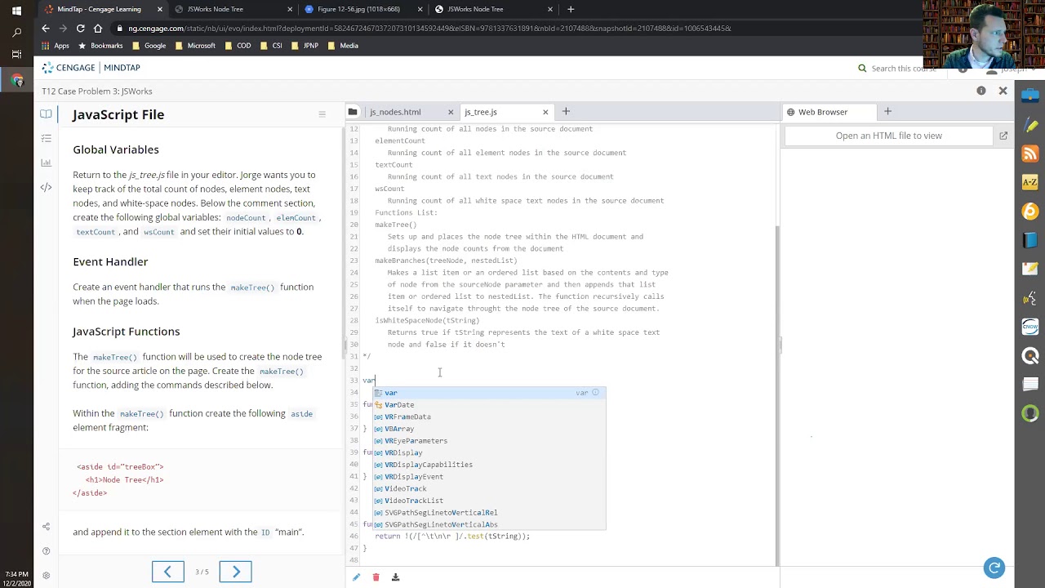Open the Microsoft bookmarks folder
Image resolution: width=1045 pixels, height=588 pixels.
coord(196,46)
